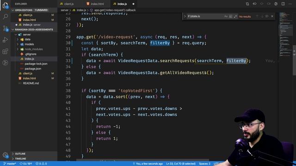
Task: Click sync changes indicator in status bar
Action: (26, 164)
